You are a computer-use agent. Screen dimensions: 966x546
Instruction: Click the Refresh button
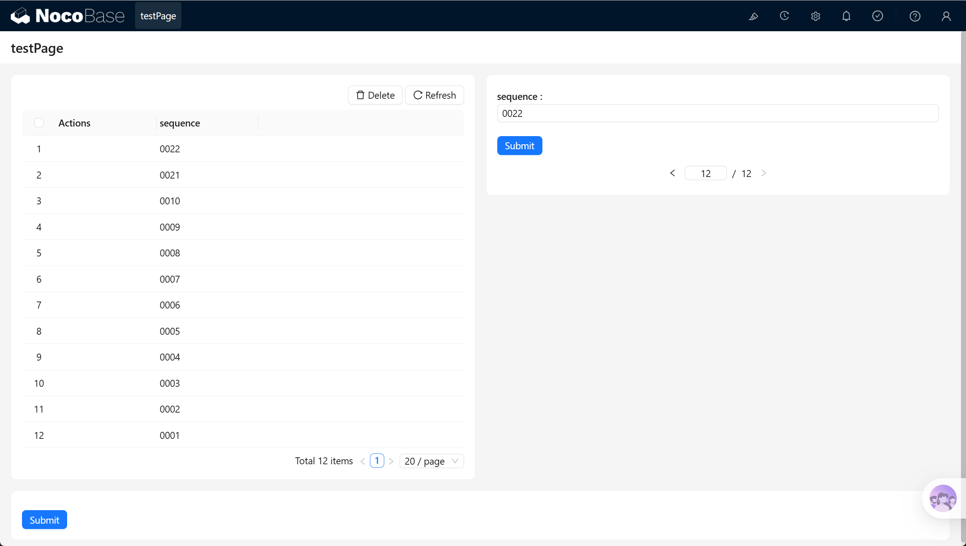434,95
